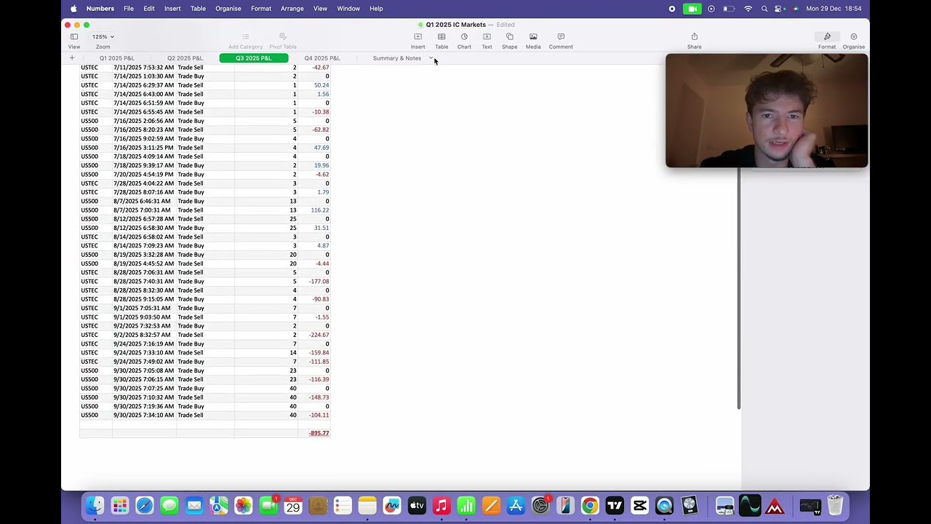The image size is (931, 524).
Task: Open the Edit menu
Action: (x=149, y=9)
